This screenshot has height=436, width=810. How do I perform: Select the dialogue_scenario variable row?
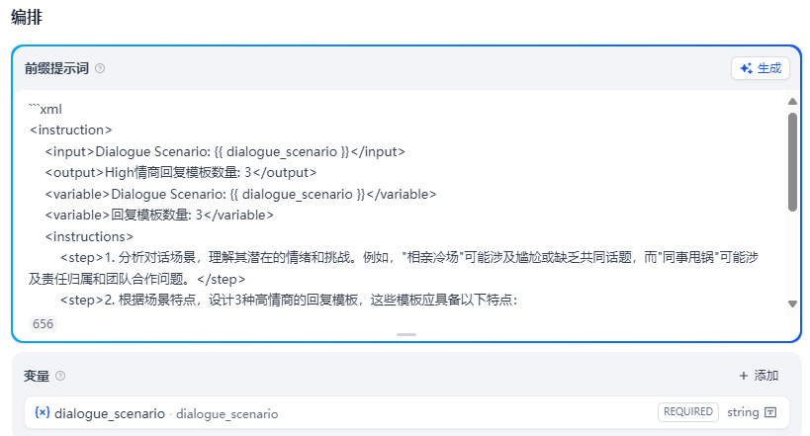(x=406, y=412)
